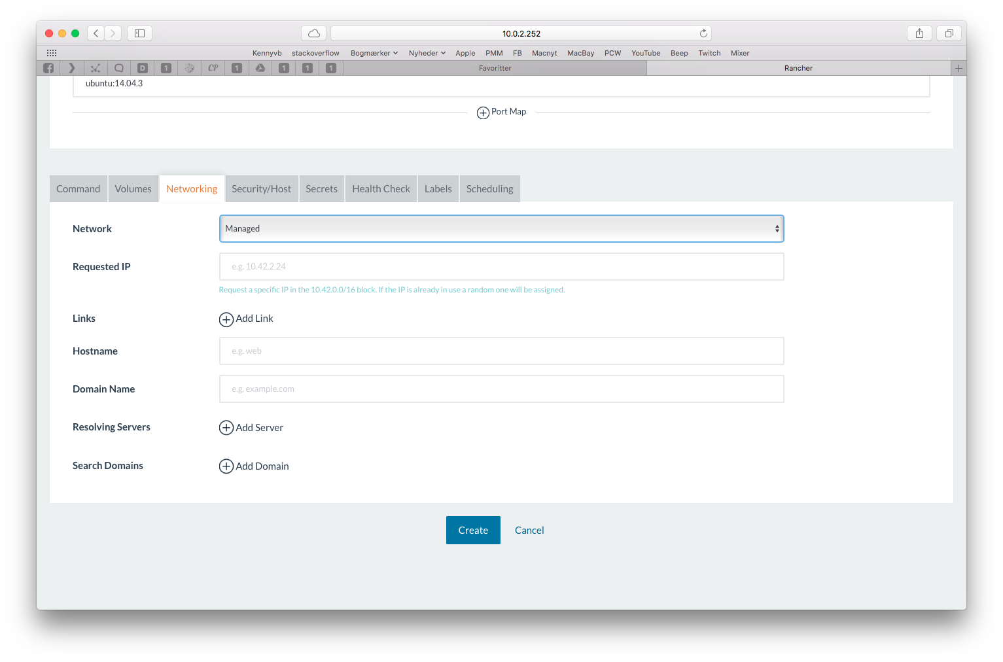Open the Mixer bookmark

740,53
